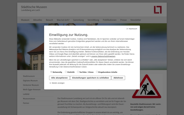Click Baustelle Stadtmuseum notice text
Image resolution: width=184 pixels, height=115 pixels.
tap(146, 107)
